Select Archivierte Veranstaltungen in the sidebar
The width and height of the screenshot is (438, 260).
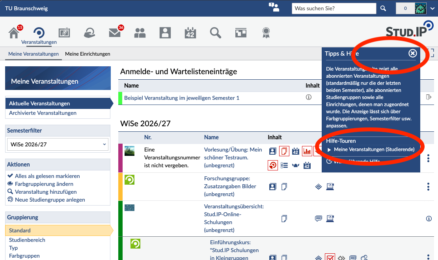click(43, 113)
